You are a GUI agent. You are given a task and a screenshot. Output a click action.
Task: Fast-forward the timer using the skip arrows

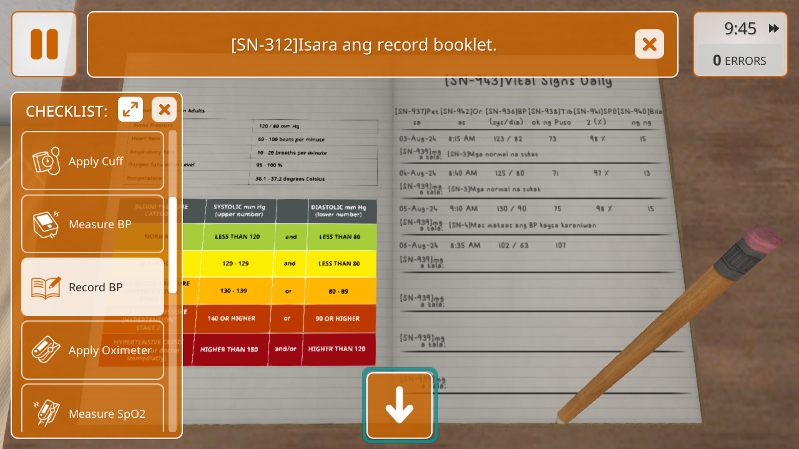[774, 29]
